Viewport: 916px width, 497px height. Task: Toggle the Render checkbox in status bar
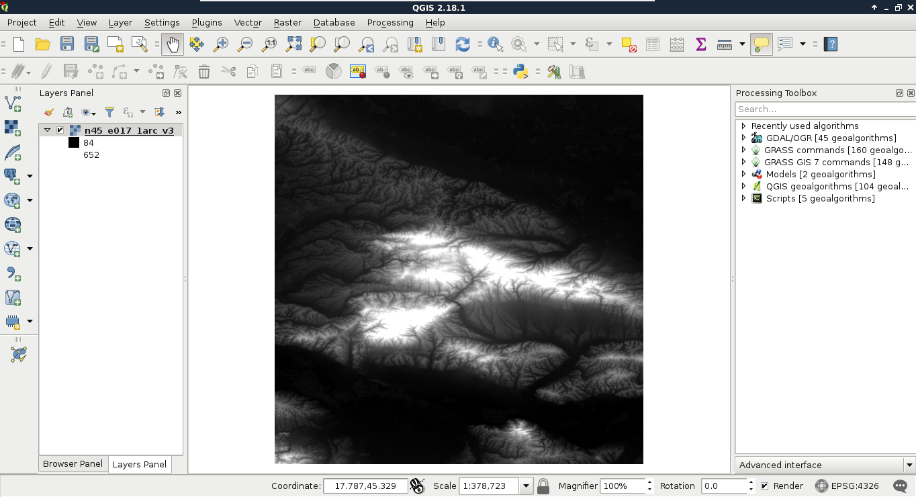tap(764, 486)
